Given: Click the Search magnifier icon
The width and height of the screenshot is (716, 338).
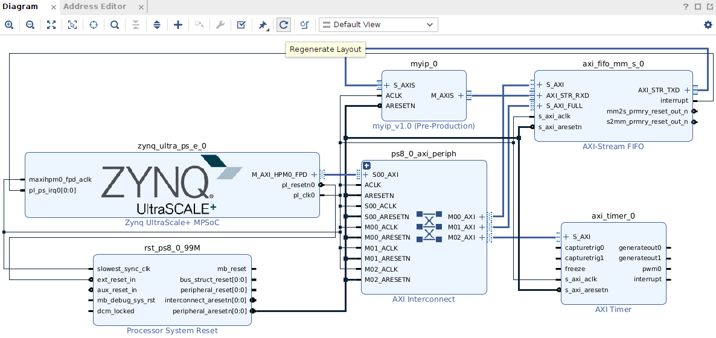Looking at the screenshot, I should click(114, 25).
